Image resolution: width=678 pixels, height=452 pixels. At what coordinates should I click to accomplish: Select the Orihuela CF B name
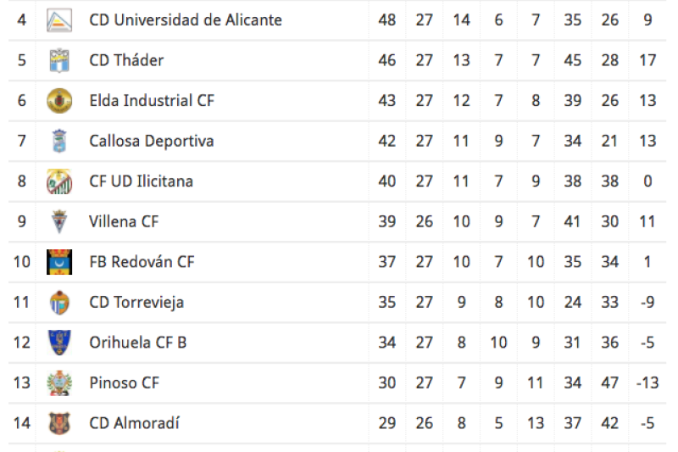[137, 343]
